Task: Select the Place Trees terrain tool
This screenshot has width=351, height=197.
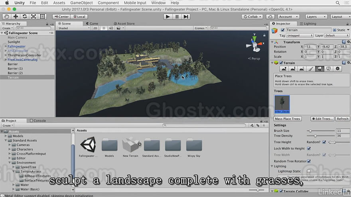Action: point(319,69)
